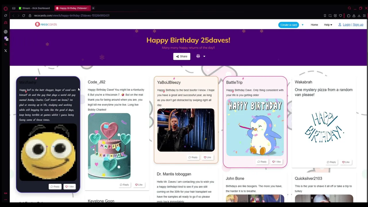Click the Create a card button
Image resolution: width=368 pixels, height=207 pixels.
[x=288, y=25]
